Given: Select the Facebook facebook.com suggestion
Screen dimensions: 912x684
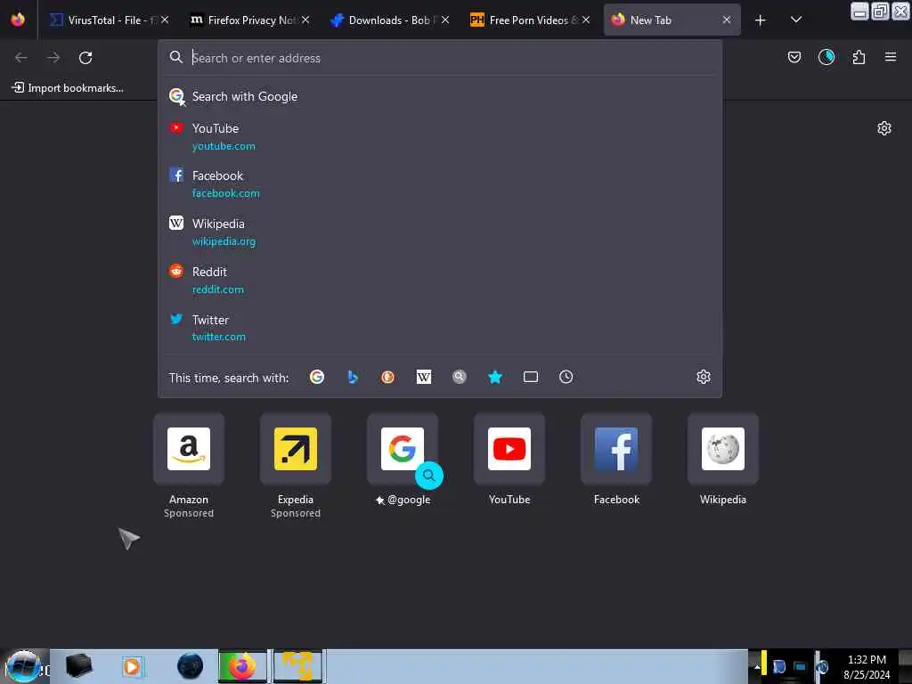Looking at the screenshot, I should pyautogui.click(x=440, y=183).
